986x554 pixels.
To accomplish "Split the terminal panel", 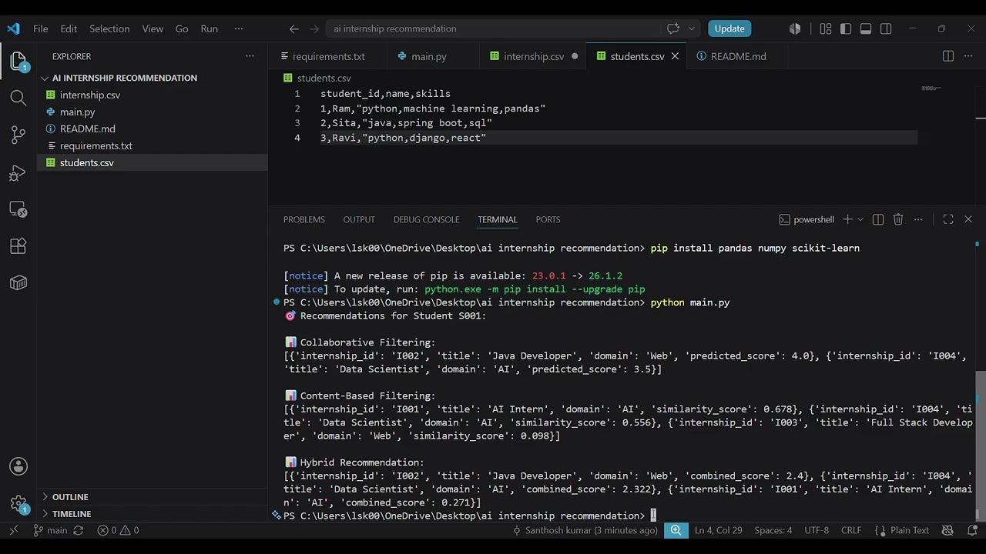I will (x=878, y=219).
